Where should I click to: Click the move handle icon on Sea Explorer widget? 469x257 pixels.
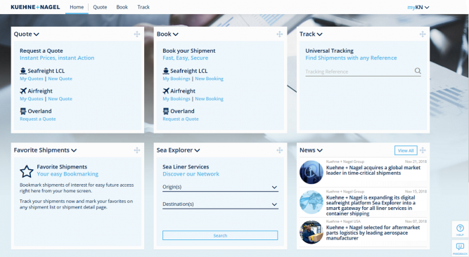pos(280,150)
